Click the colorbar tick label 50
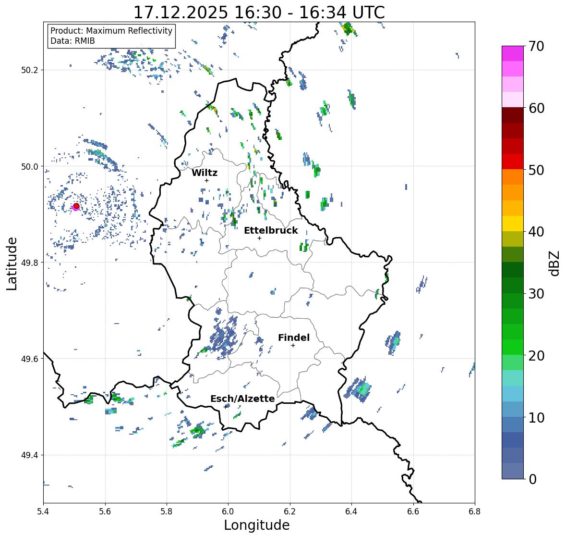Image resolution: width=566 pixels, height=537 pixels. click(536, 170)
